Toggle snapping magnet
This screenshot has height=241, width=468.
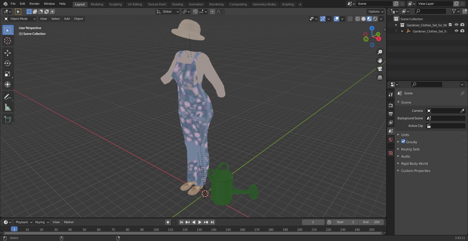coord(195,12)
